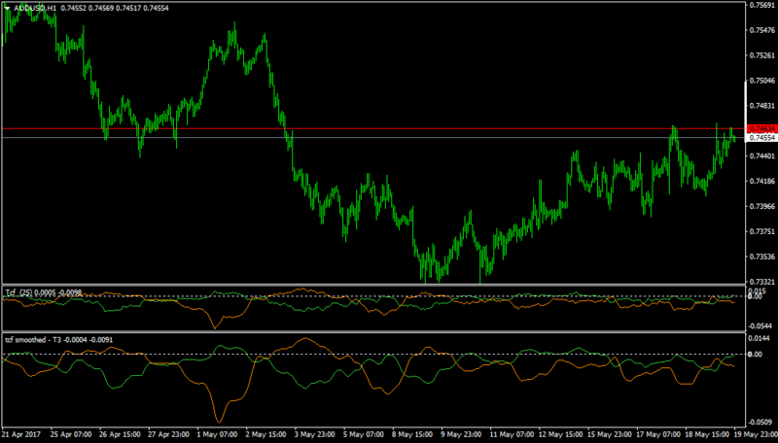Viewport: 778px width, 443px height.
Task: Click the 26 Apr 15:00 time label
Action: tap(120, 434)
